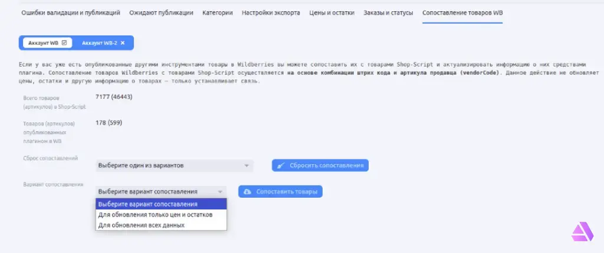This screenshot has width=604, height=253.
Task: Switch to Аккаунт WB-2 account
Action: click(99, 43)
